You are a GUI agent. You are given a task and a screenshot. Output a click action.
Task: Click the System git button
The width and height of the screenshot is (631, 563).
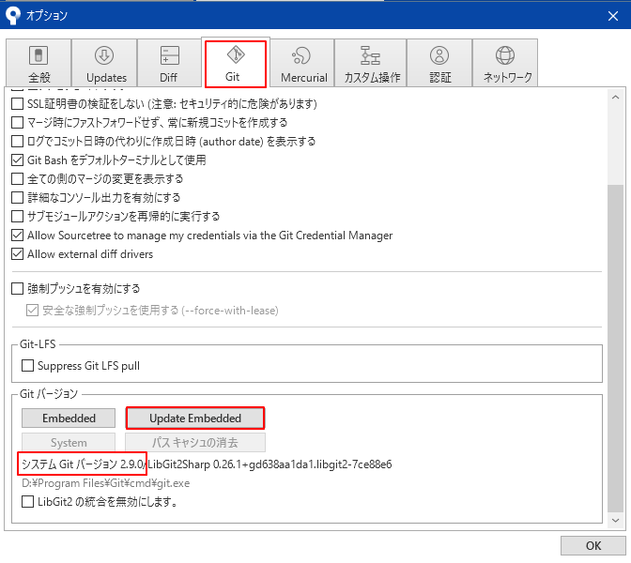click(x=69, y=442)
